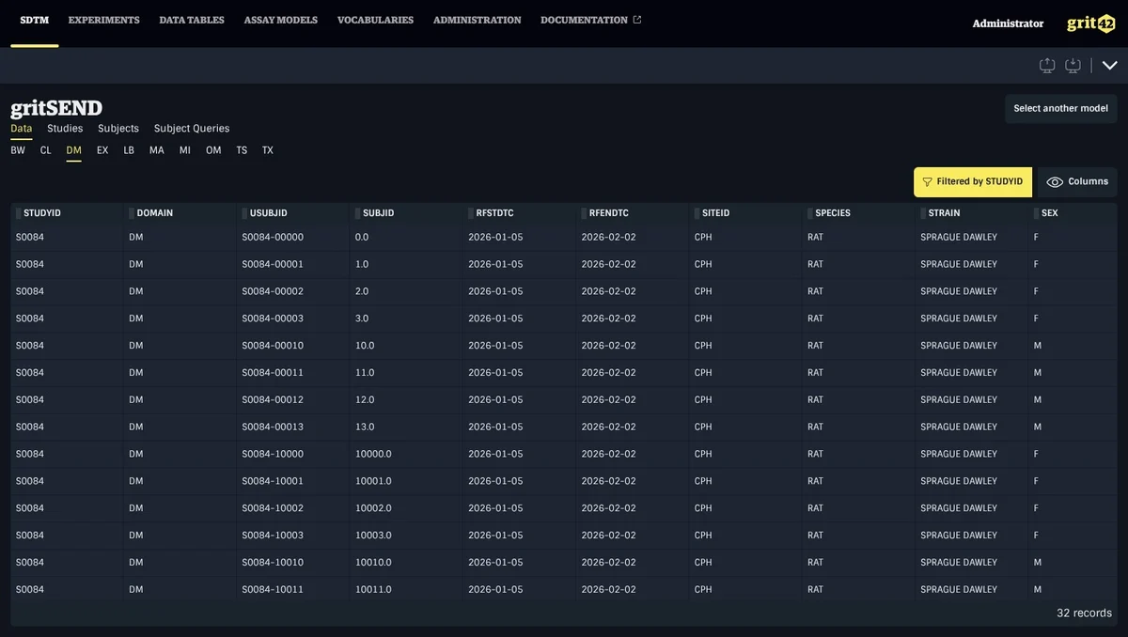
Task: Open the Documentation external link
Action: click(x=591, y=20)
